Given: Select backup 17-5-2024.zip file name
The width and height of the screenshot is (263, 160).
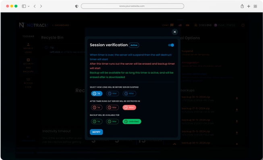Looking at the screenshot, I should coord(196,109).
